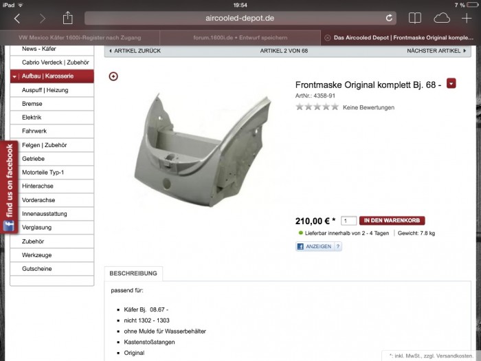Tap the Safari forward arrow

43,19
